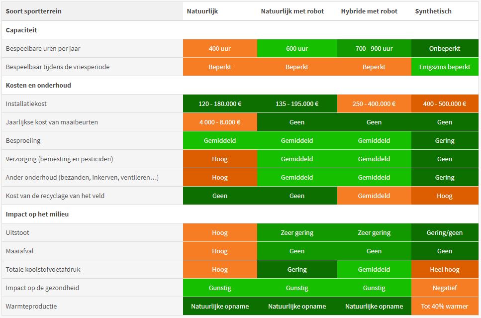Viewport: 481px width, 318px height.
Task: Click 'Gemiddeld' in the recyclage row
Action: point(374,196)
